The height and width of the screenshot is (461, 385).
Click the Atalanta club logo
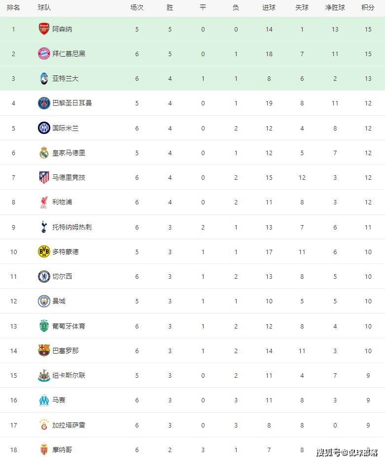[44, 78]
